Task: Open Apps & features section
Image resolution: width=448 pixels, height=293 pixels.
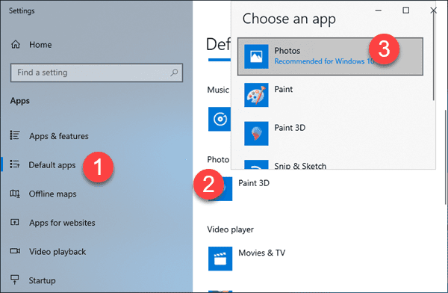Action: tap(58, 136)
